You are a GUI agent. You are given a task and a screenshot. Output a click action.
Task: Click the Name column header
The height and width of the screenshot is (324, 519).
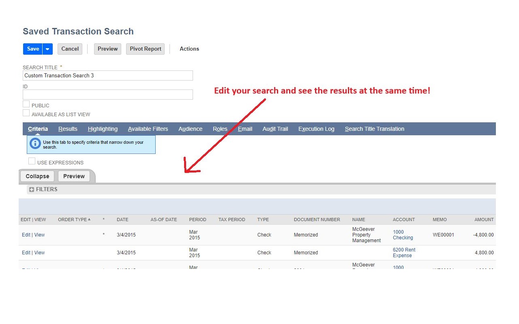tap(359, 220)
